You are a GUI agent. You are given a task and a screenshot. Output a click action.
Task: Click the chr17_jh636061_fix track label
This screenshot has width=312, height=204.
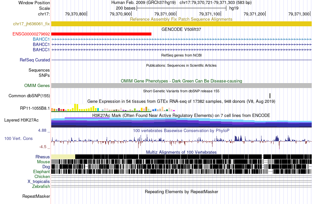[x=31, y=24]
